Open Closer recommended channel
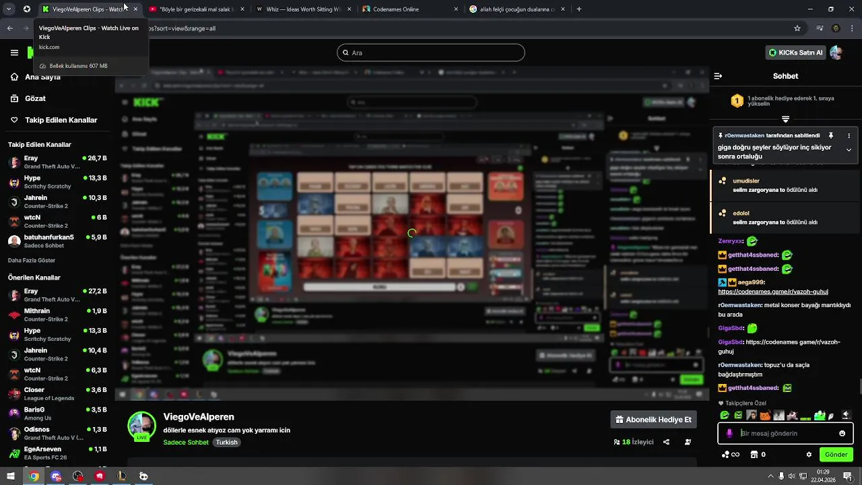This screenshot has width=862, height=485. pos(57,393)
